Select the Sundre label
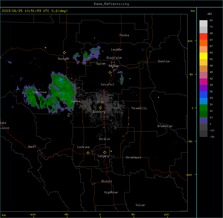 (x=76, y=101)
